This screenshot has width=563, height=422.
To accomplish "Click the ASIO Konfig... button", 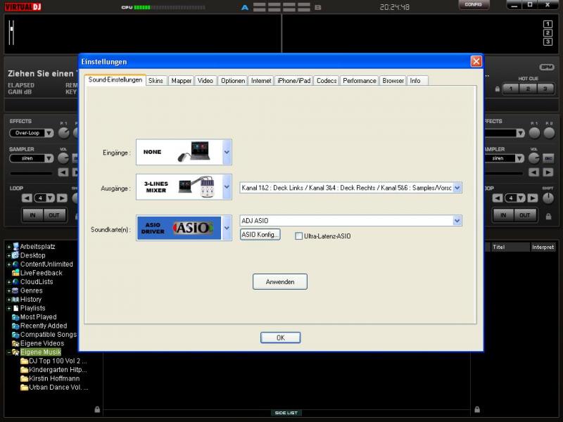I will [260, 235].
